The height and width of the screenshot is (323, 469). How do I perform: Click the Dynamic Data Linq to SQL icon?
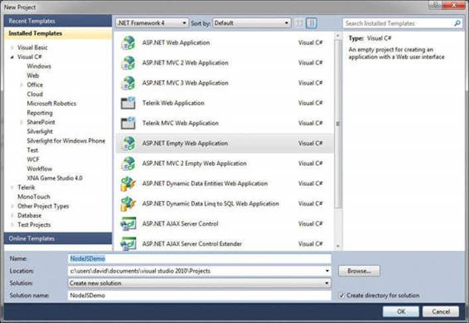click(128, 204)
